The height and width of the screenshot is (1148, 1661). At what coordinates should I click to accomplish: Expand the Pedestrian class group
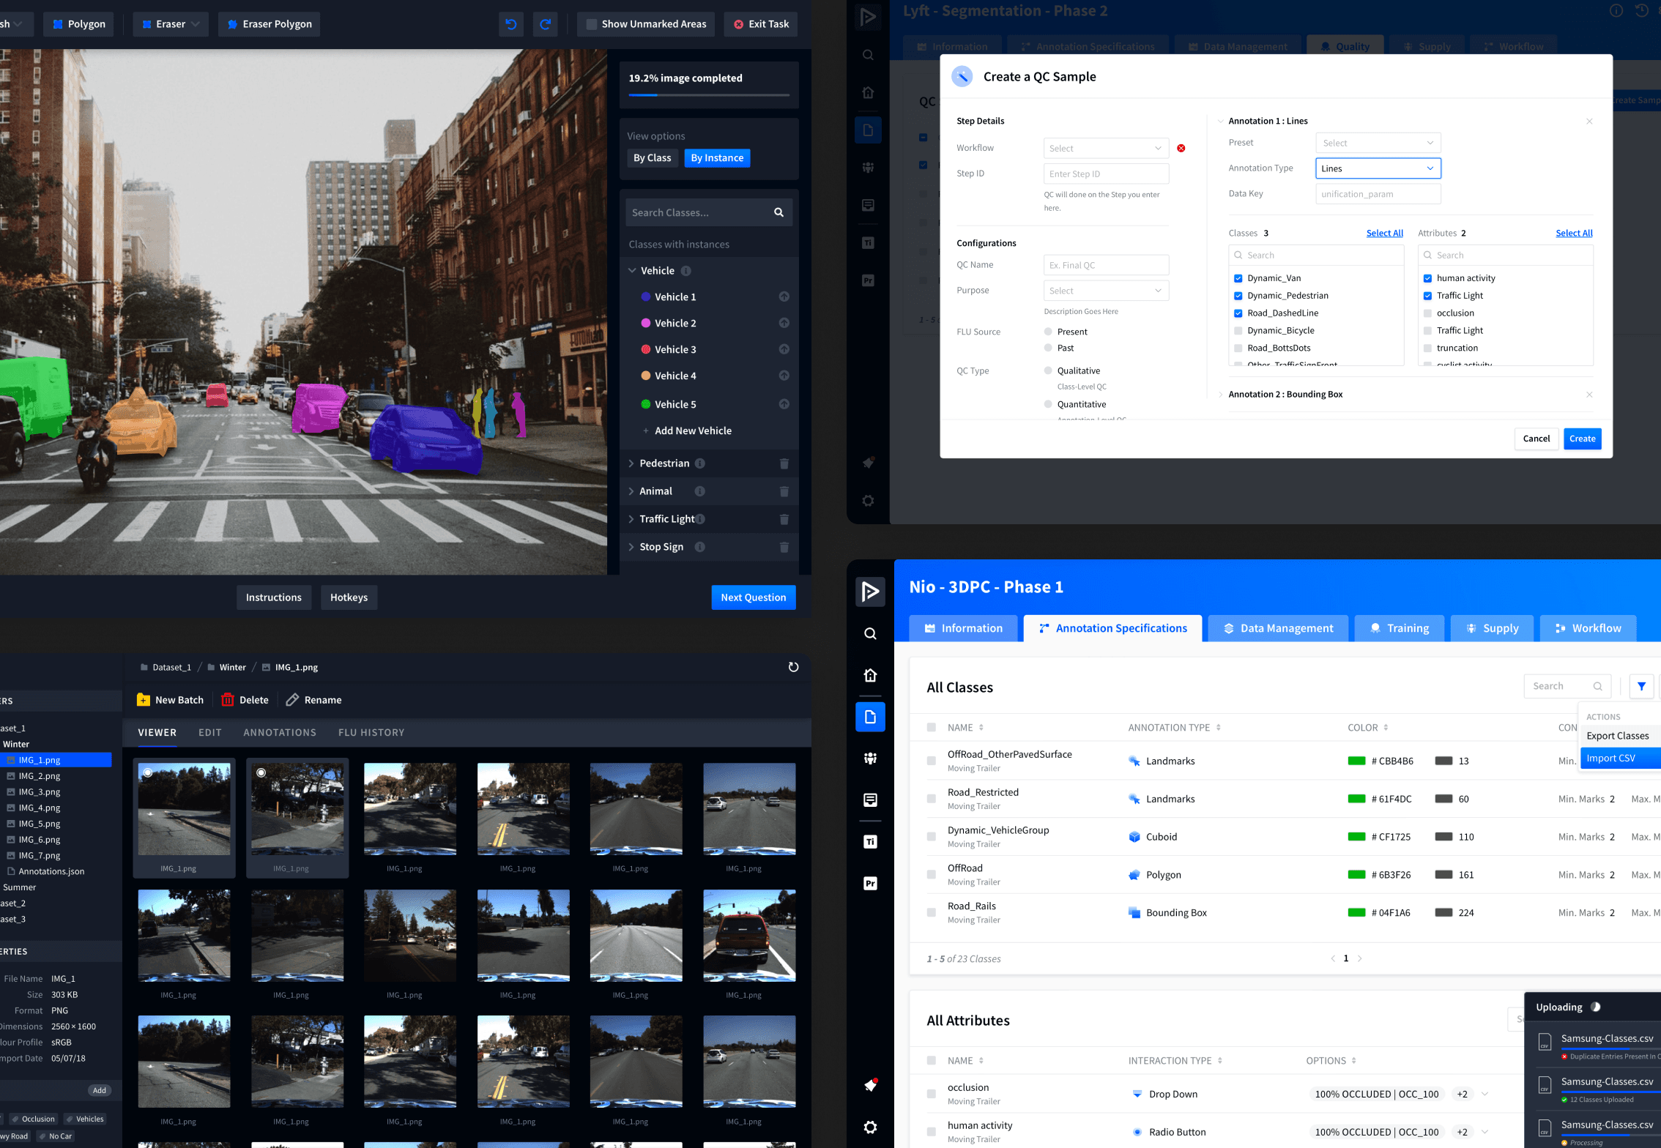(x=631, y=463)
